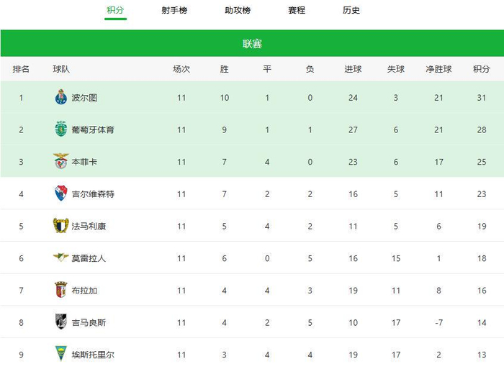Click the FC Porto club crest

pos(60,97)
